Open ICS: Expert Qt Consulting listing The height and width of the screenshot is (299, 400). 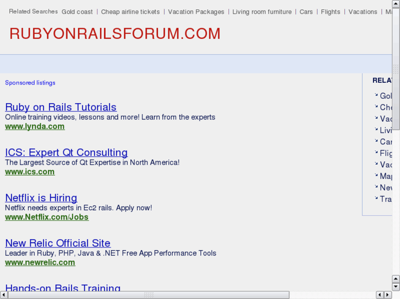click(x=67, y=153)
